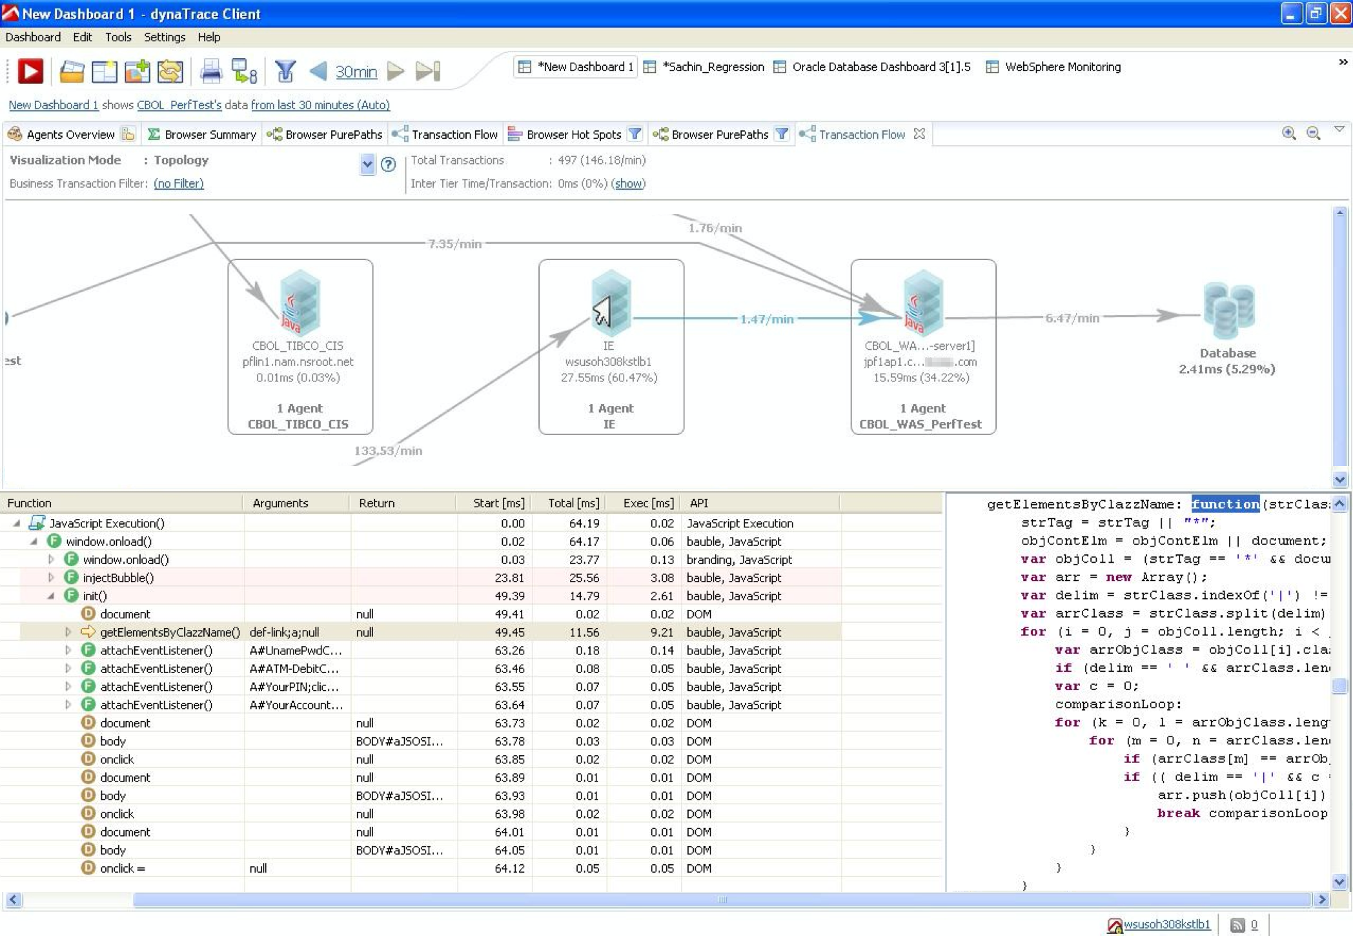Click the Agents Overview panel icon

[14, 135]
